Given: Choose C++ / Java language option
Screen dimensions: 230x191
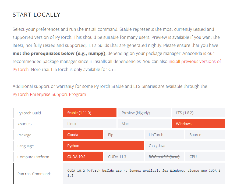Looking at the screenshot, I should point(185,145).
